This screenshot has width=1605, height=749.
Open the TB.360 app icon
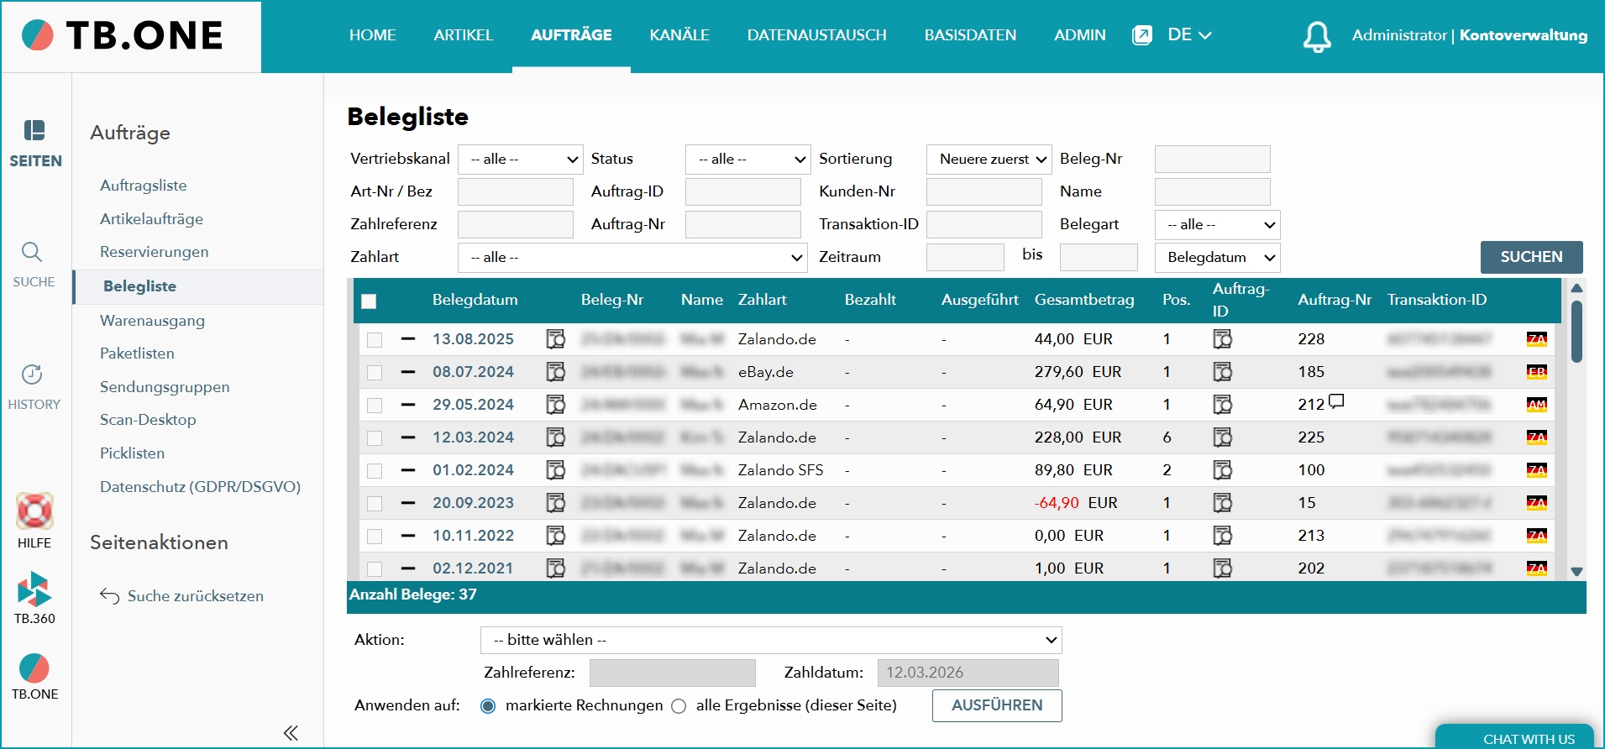[x=34, y=589]
